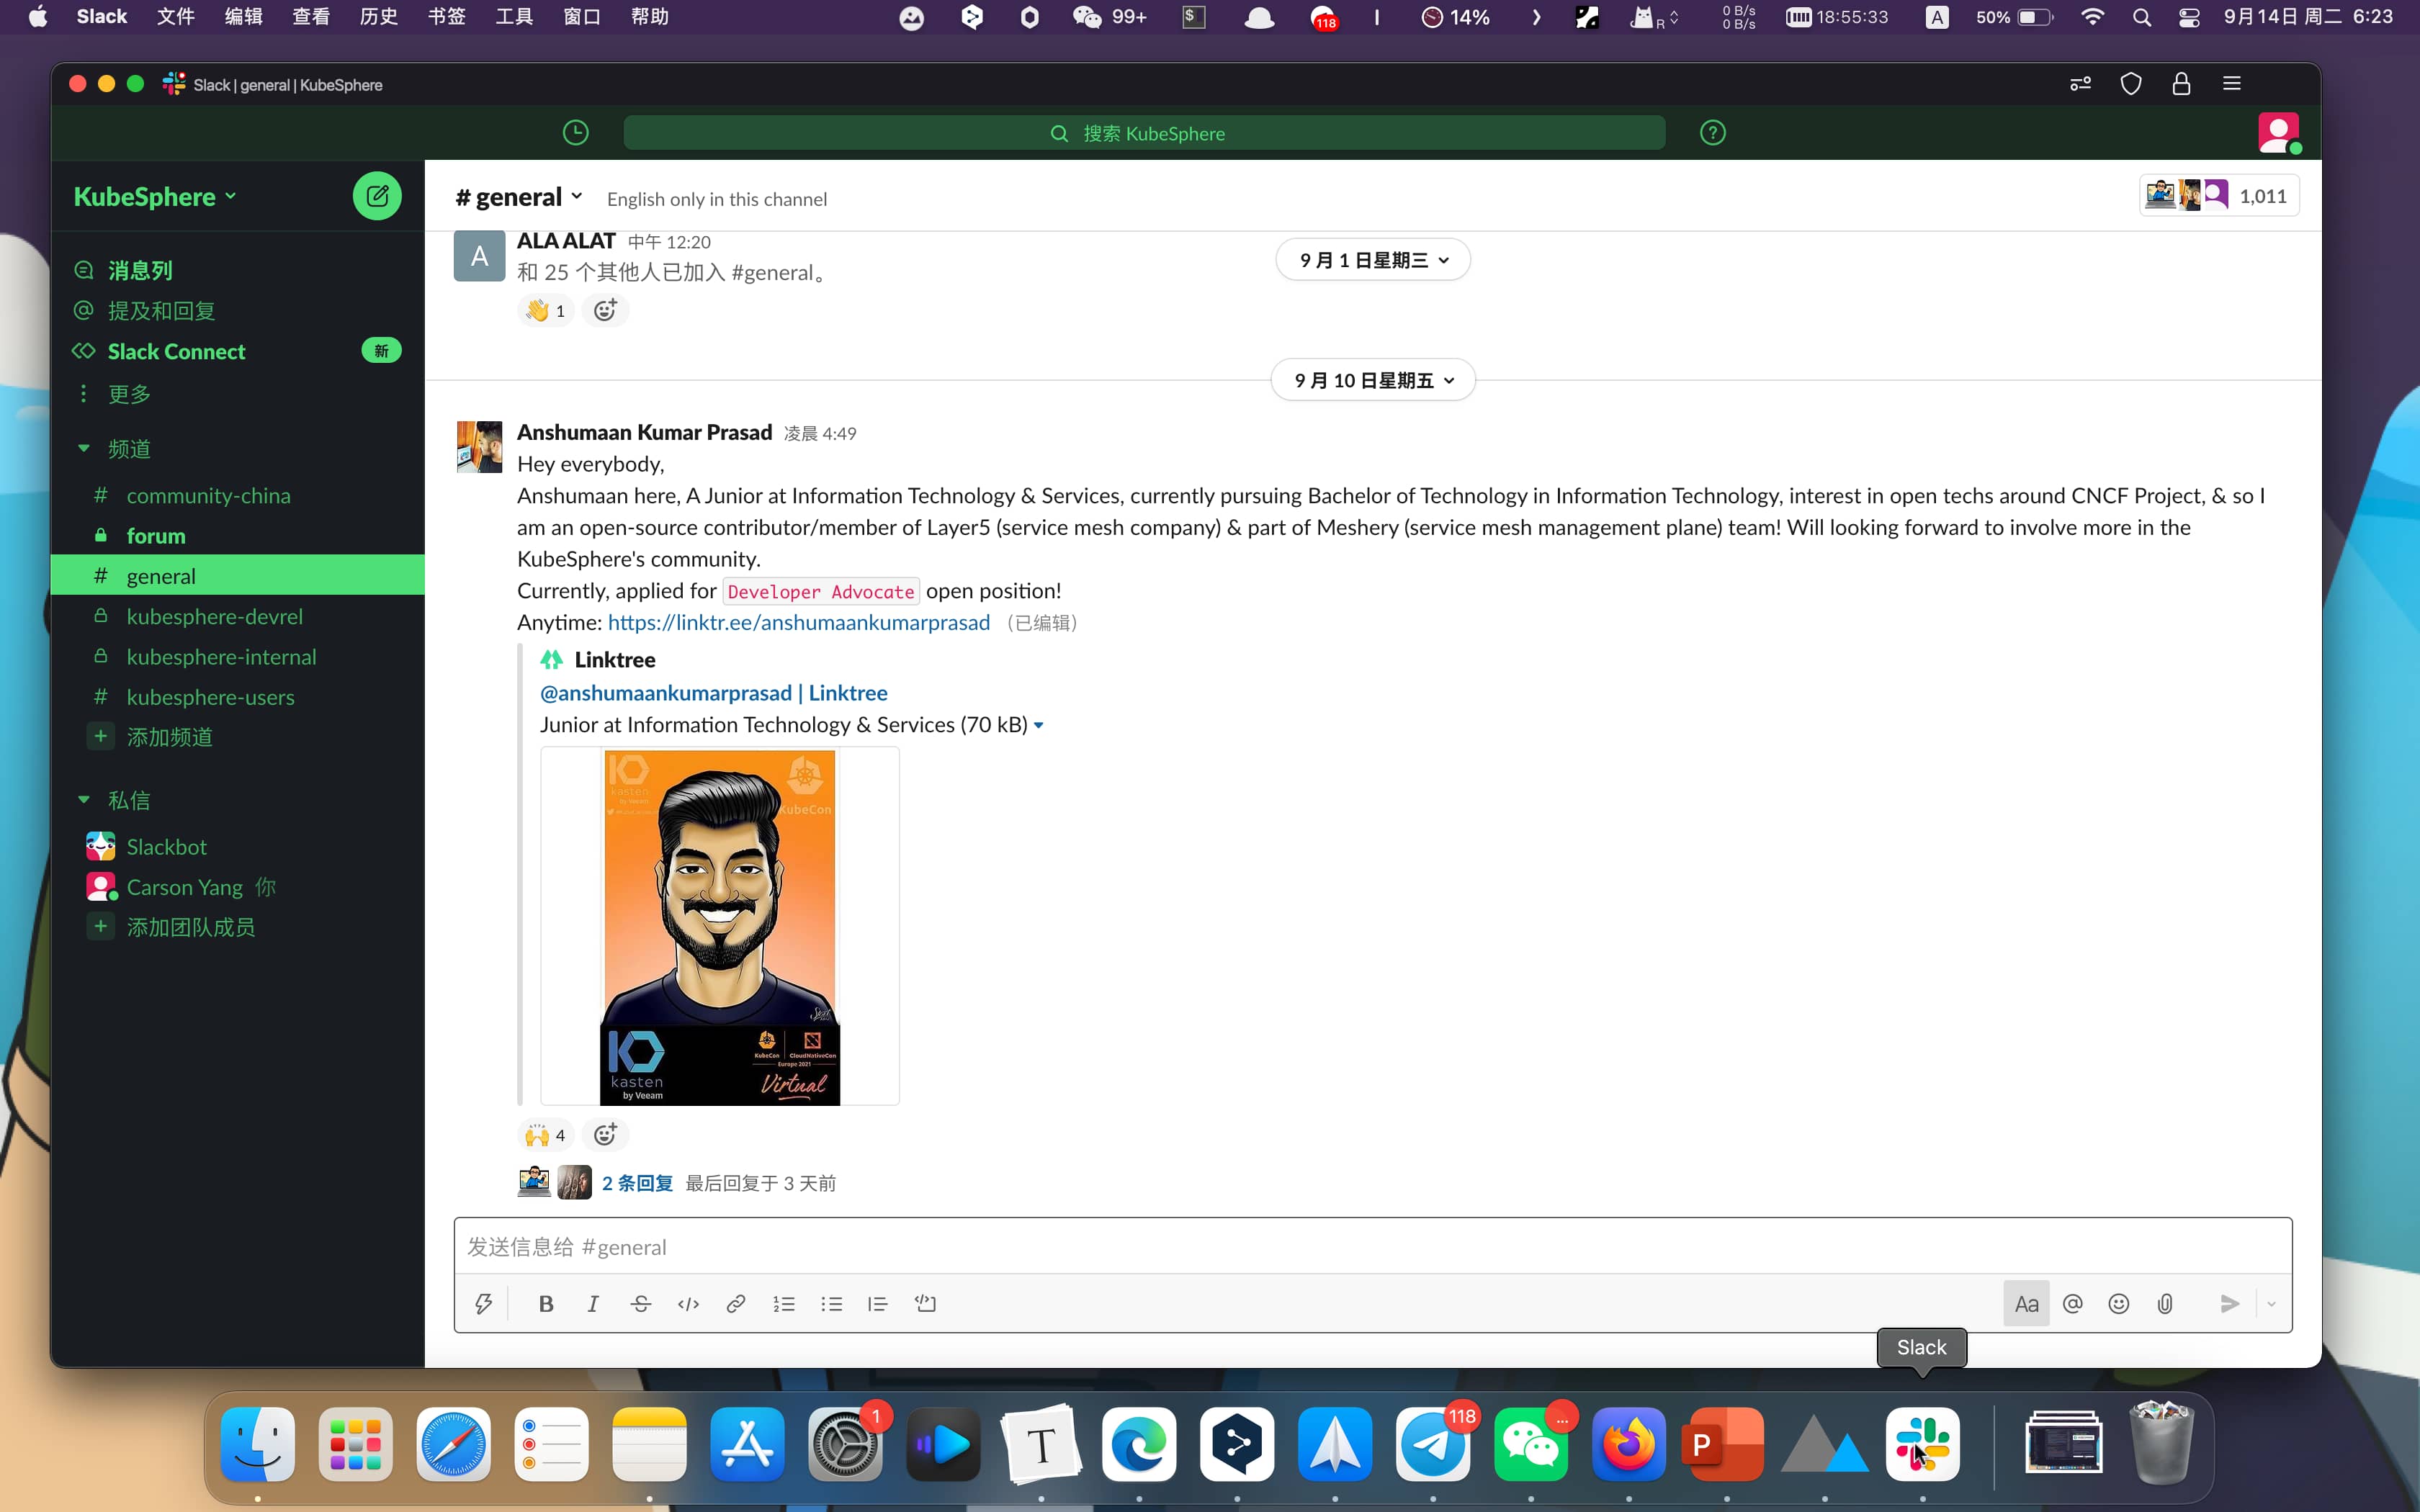Click the send message arrow icon
The image size is (2420, 1512).
point(2229,1303)
